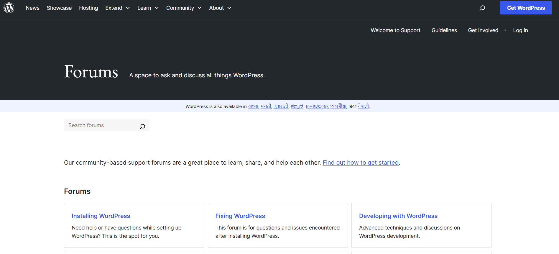This screenshot has width=559, height=254.
Task: Click the Forums page title
Action: point(91,72)
